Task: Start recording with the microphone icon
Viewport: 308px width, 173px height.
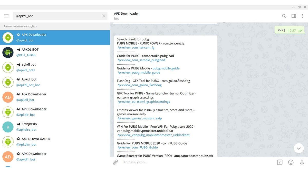Action: pyautogui.click(x=302, y=162)
